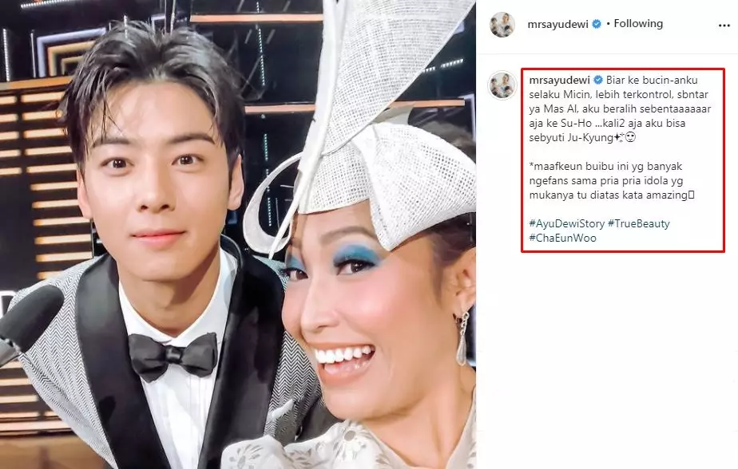The image size is (738, 469).
Task: Open the #AyuDewiStory hashtag
Action: [x=567, y=223]
